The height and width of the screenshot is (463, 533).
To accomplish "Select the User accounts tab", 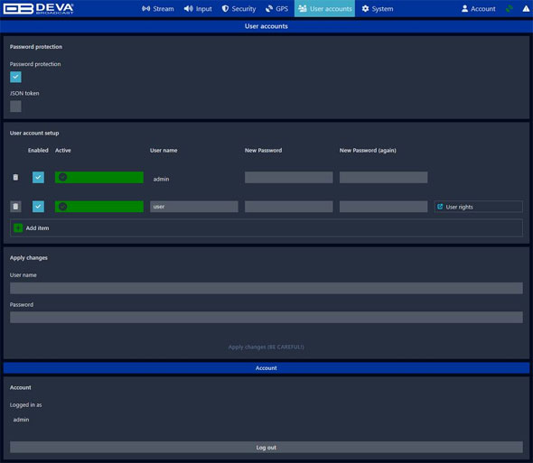I will pyautogui.click(x=324, y=9).
